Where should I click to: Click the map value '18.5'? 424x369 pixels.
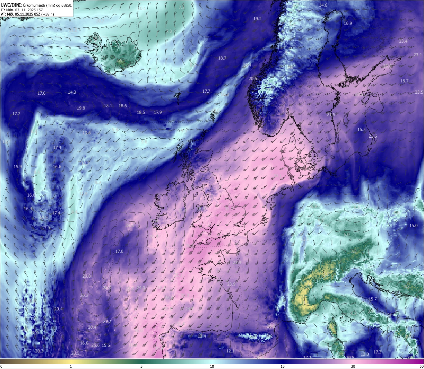141,113
